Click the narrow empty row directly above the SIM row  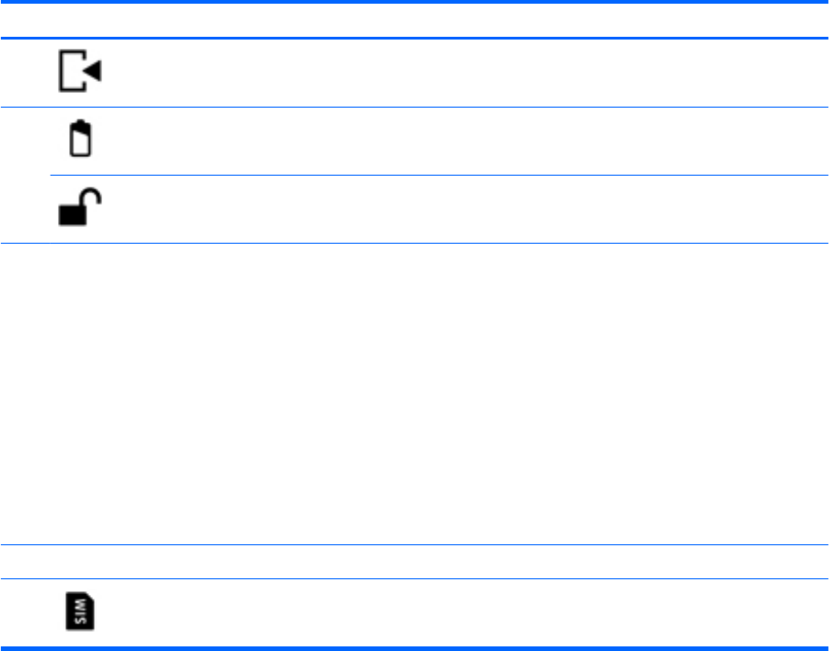414,562
